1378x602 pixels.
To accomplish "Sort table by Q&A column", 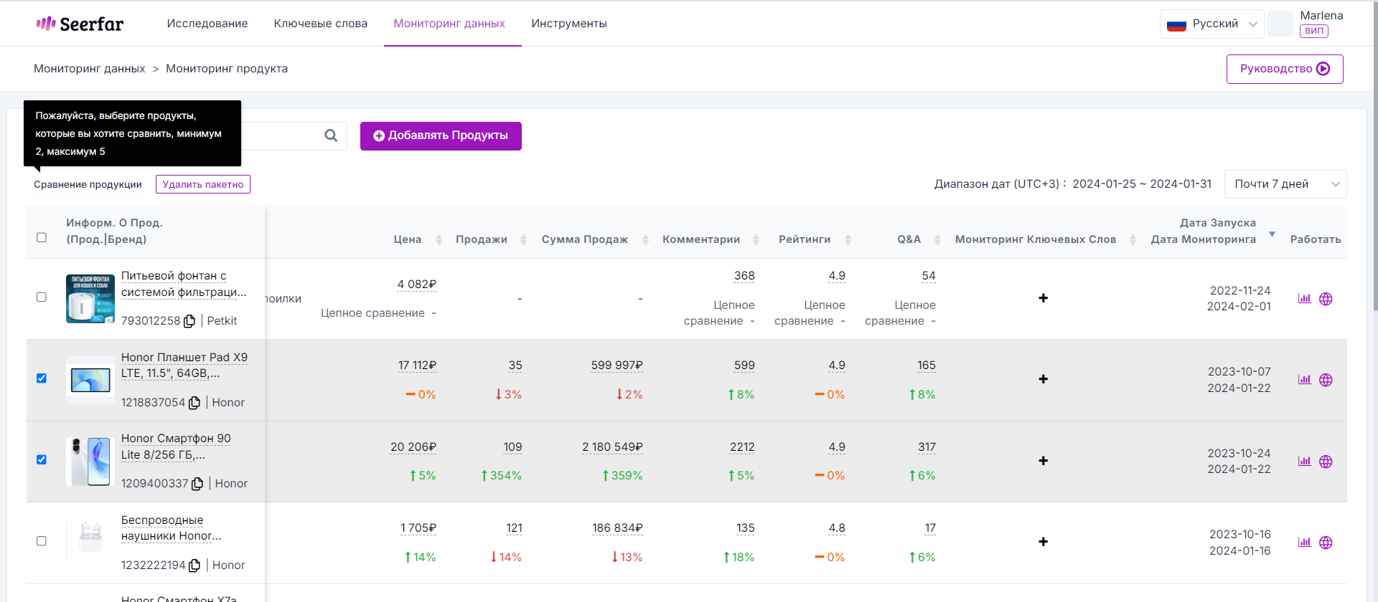I will (x=937, y=239).
